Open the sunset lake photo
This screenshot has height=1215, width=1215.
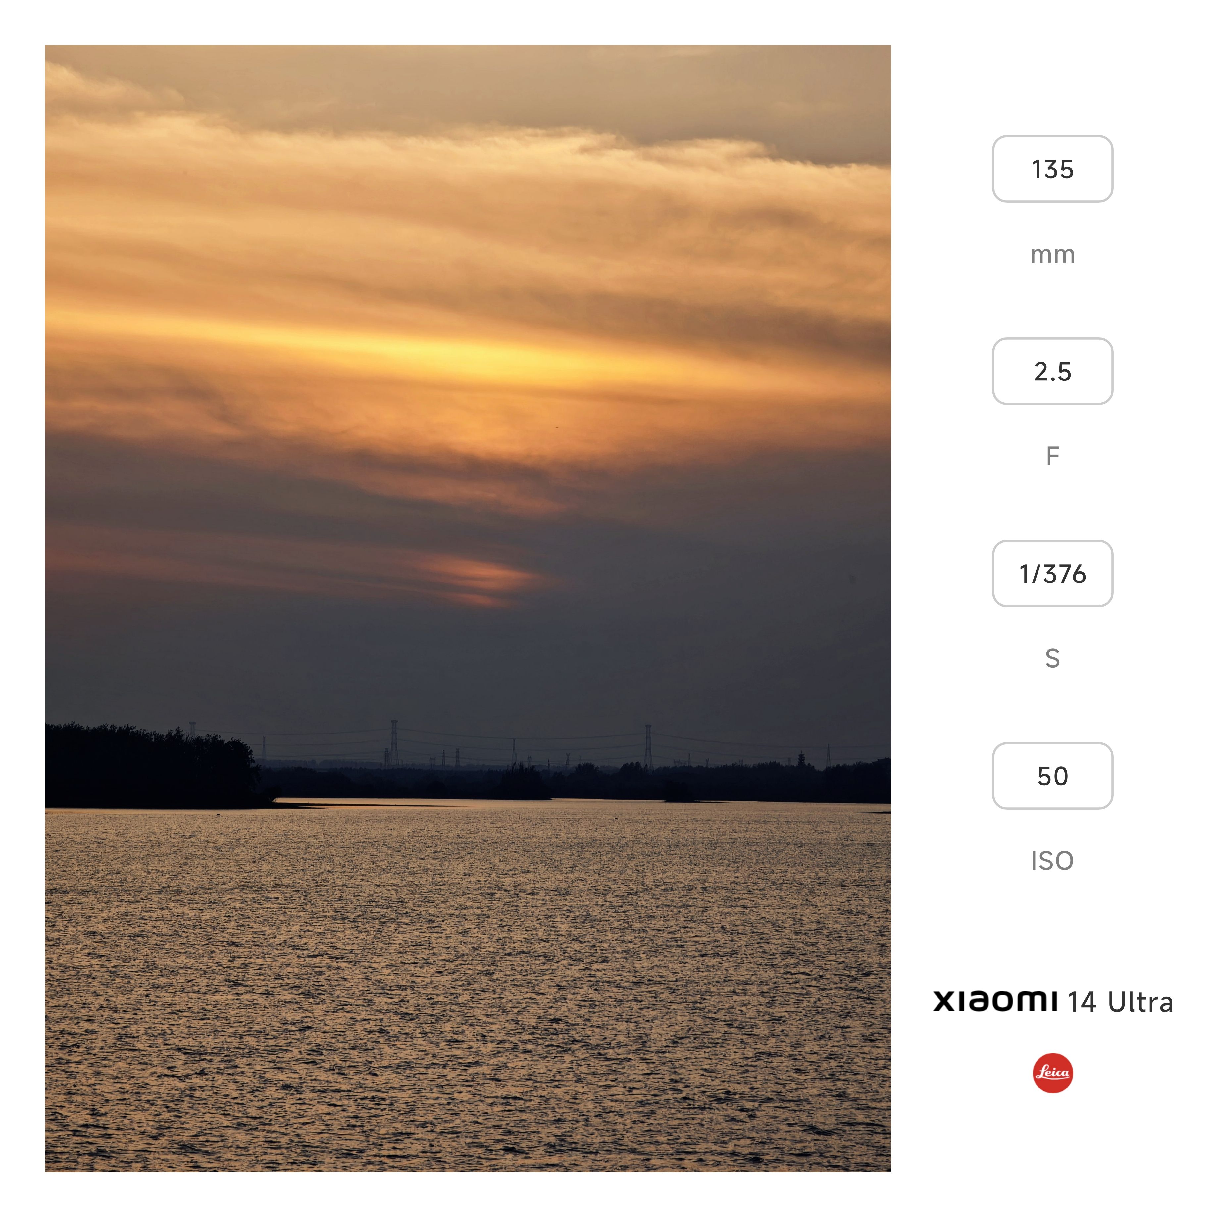tap(468, 608)
